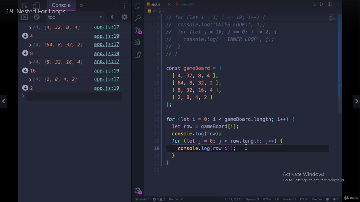Open the Search view in VS Code
Viewport: 360px width, 202px height.
137,18
